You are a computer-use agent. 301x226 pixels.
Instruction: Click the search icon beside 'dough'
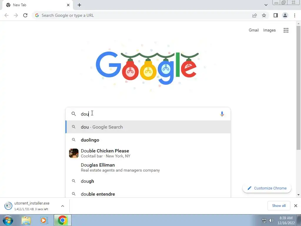pyautogui.click(x=74, y=181)
